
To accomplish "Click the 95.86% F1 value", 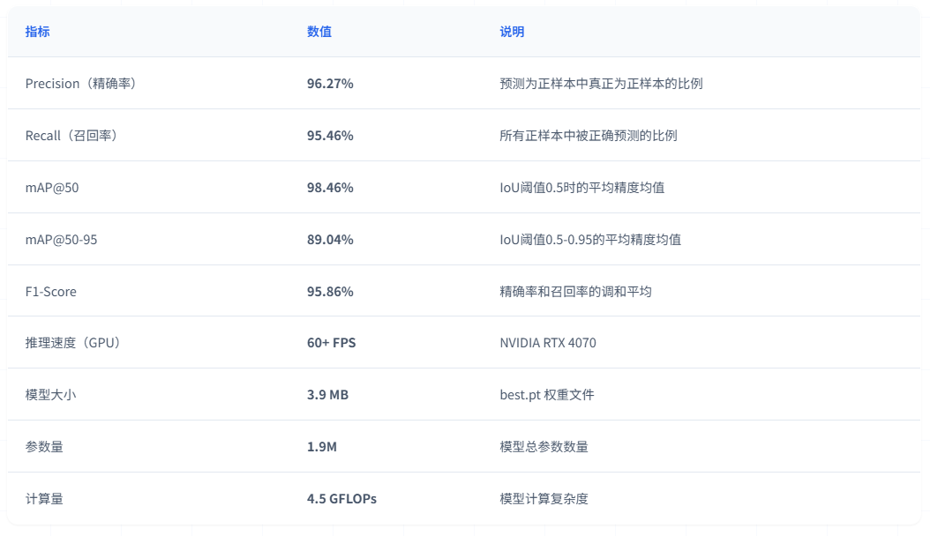I will 330,292.
